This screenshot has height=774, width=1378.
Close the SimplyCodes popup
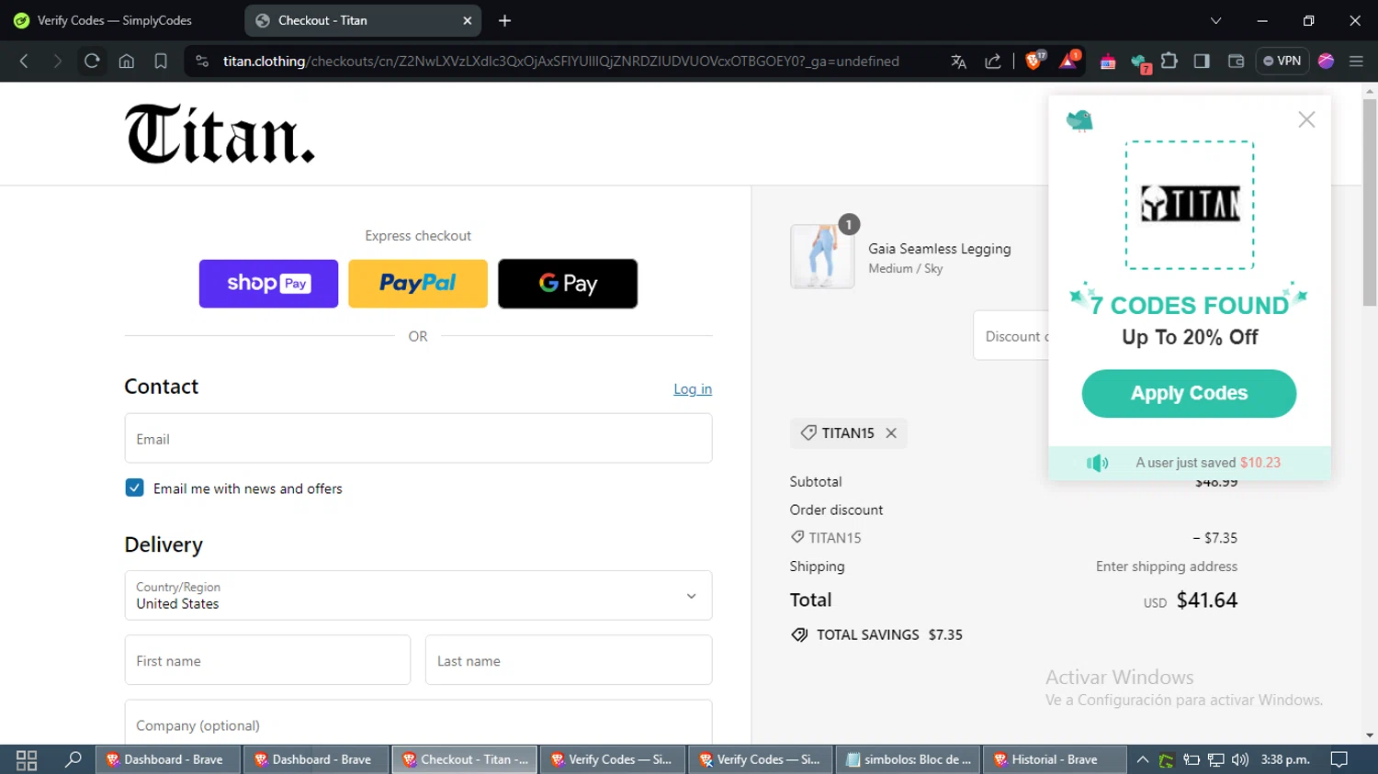point(1306,119)
